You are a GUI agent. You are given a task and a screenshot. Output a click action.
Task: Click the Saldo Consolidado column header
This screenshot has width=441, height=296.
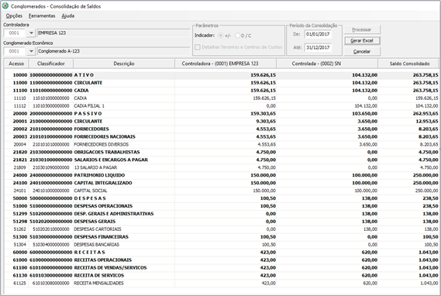pyautogui.click(x=409, y=64)
